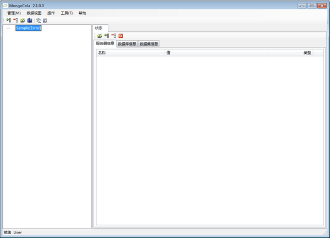Refresh status using the status panel's first icon

click(x=100, y=36)
